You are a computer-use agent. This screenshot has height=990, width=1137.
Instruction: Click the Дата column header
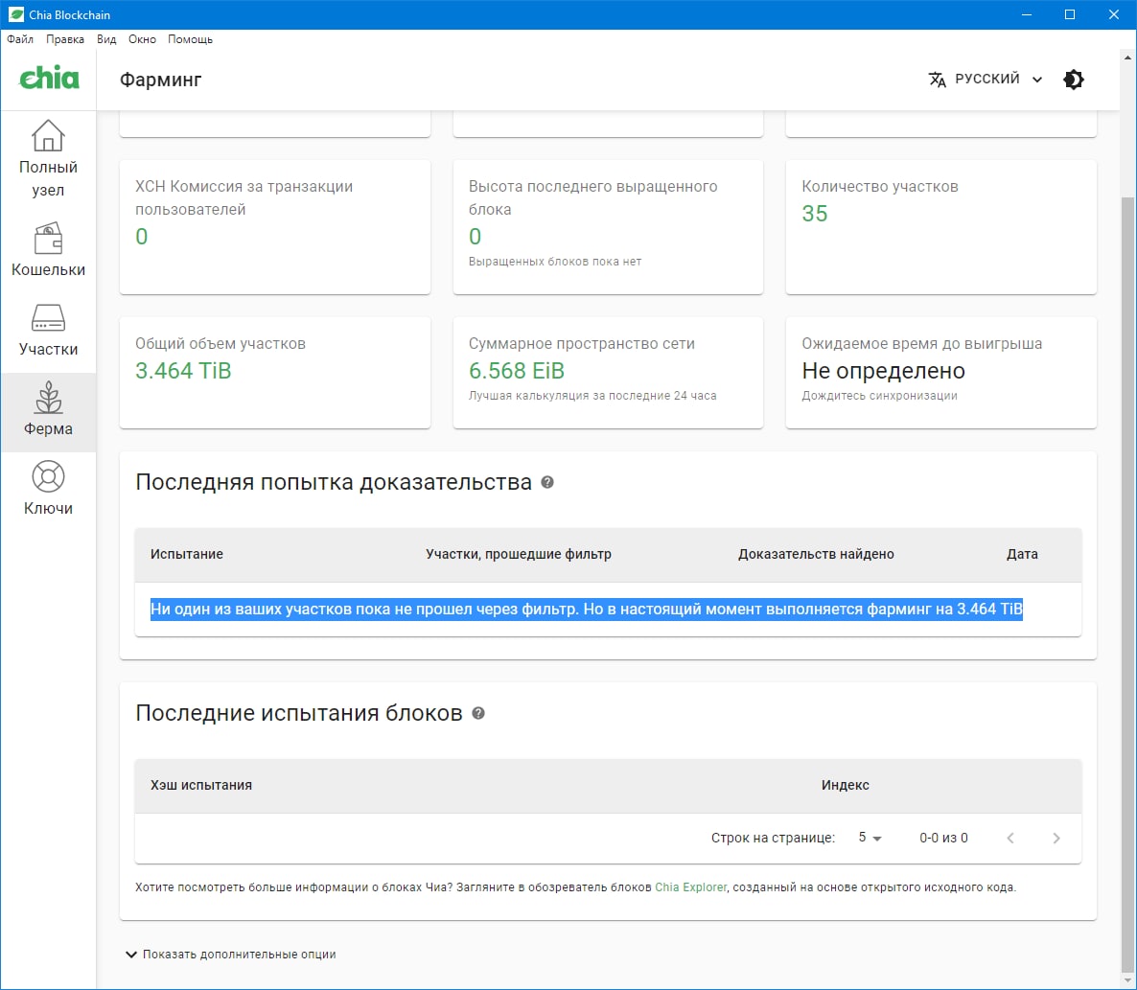(1022, 555)
